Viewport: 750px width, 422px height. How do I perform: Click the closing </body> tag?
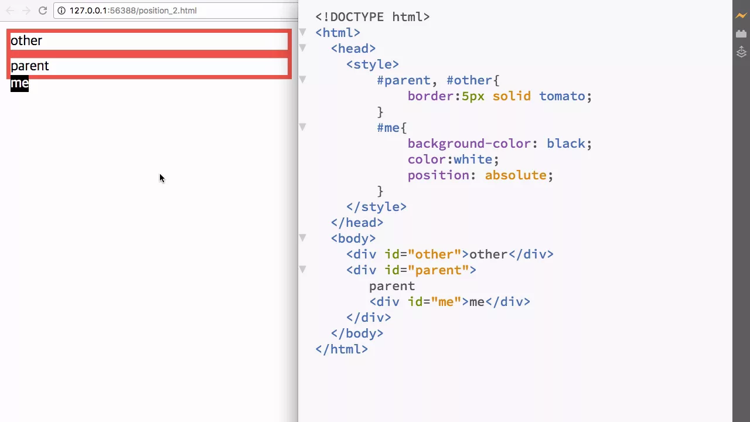pos(357,333)
